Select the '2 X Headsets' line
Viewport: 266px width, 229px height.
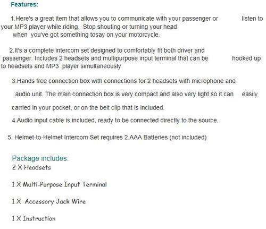point(31,167)
